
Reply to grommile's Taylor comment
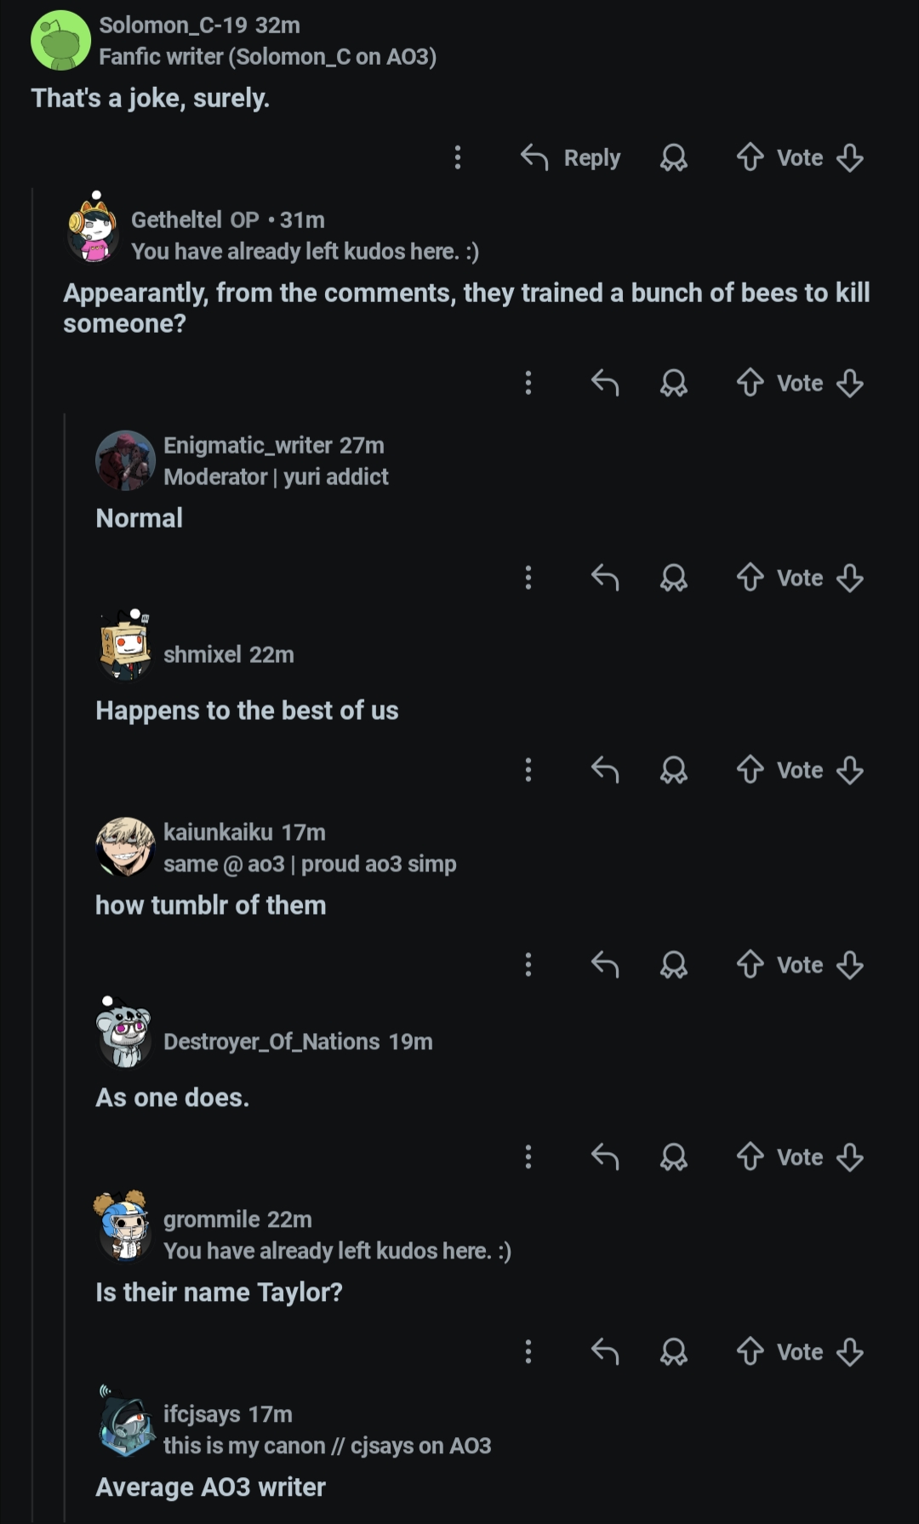(x=605, y=1351)
